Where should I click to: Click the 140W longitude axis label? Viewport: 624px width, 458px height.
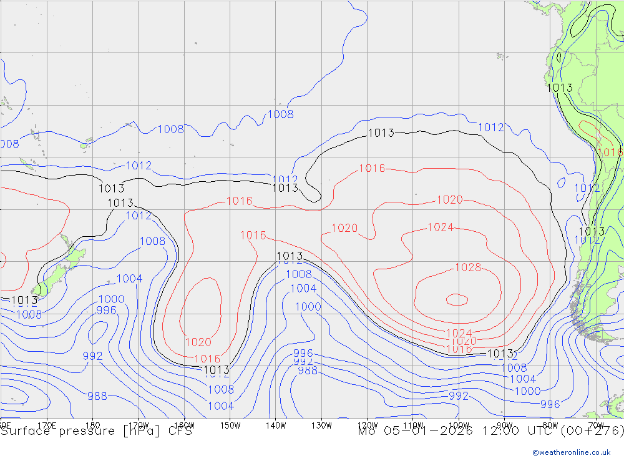click(276, 426)
